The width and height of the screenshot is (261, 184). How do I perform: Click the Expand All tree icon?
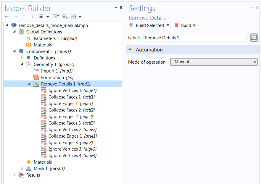pos(65,17)
